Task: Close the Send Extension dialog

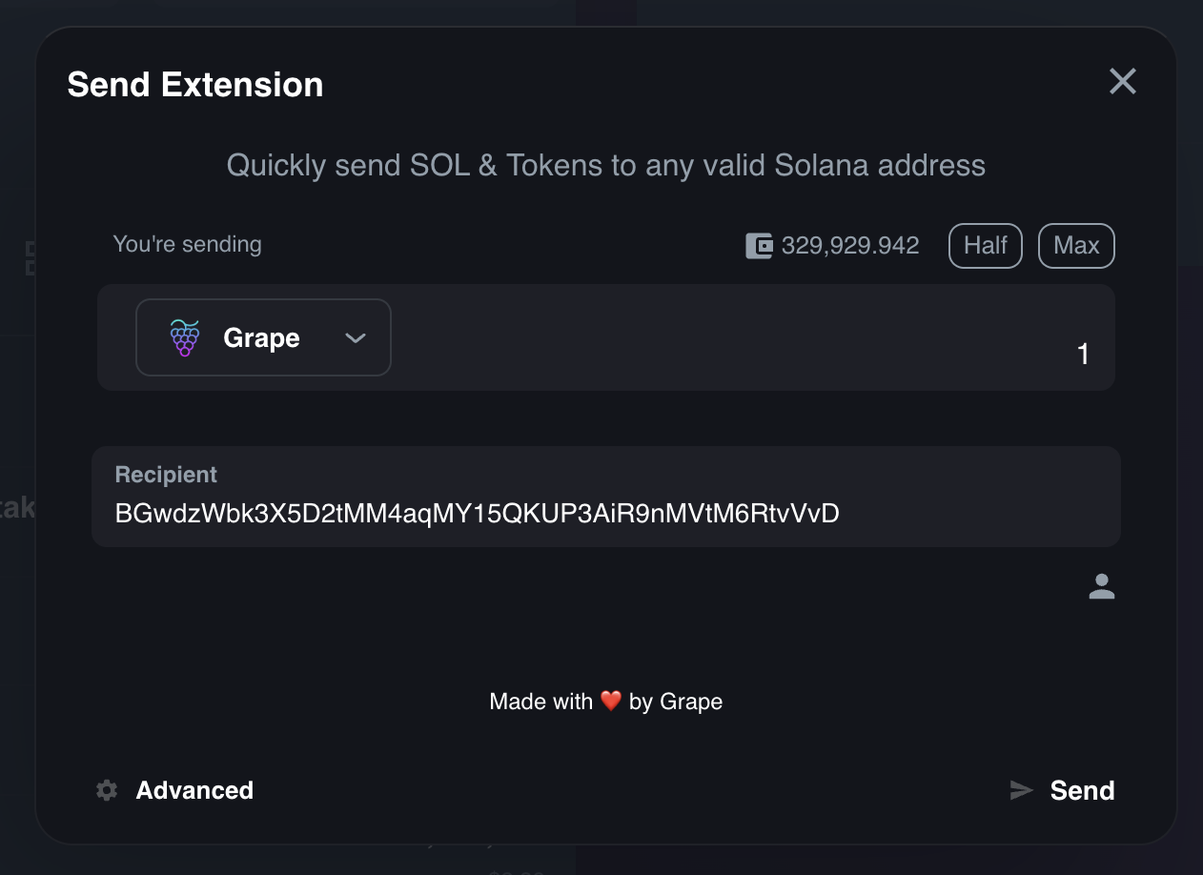Action: [x=1123, y=82]
